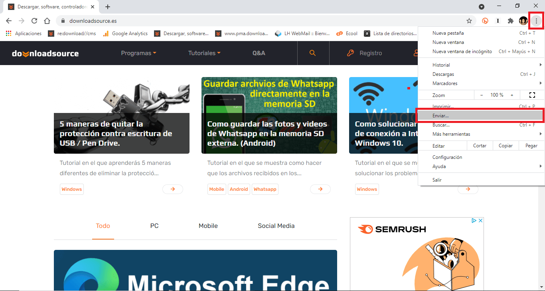Open the Ecool bookmark
The width and height of the screenshot is (545, 291).
click(x=347, y=34)
